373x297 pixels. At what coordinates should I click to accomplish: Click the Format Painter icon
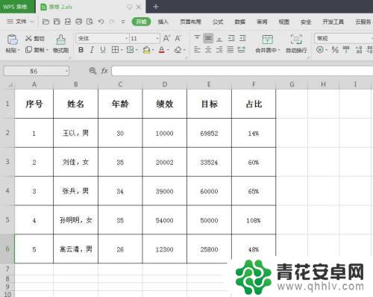click(x=61, y=40)
